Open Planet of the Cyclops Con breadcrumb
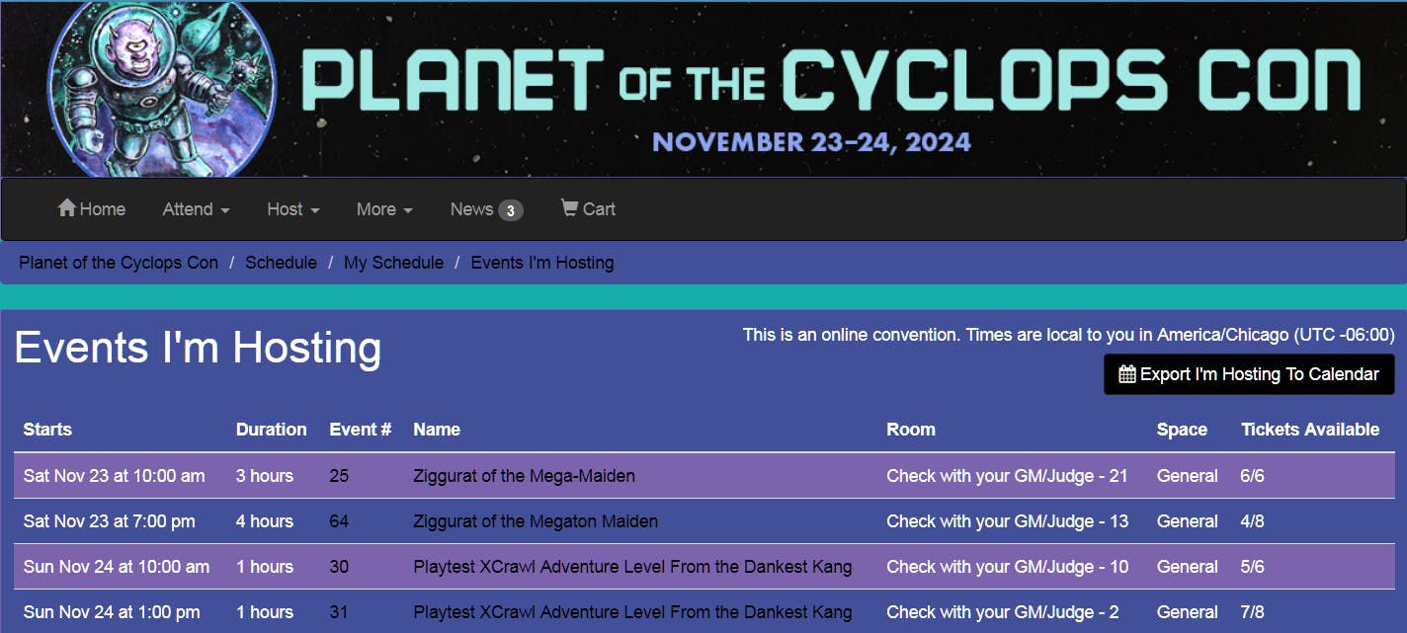This screenshot has width=1407, height=633. [x=119, y=263]
